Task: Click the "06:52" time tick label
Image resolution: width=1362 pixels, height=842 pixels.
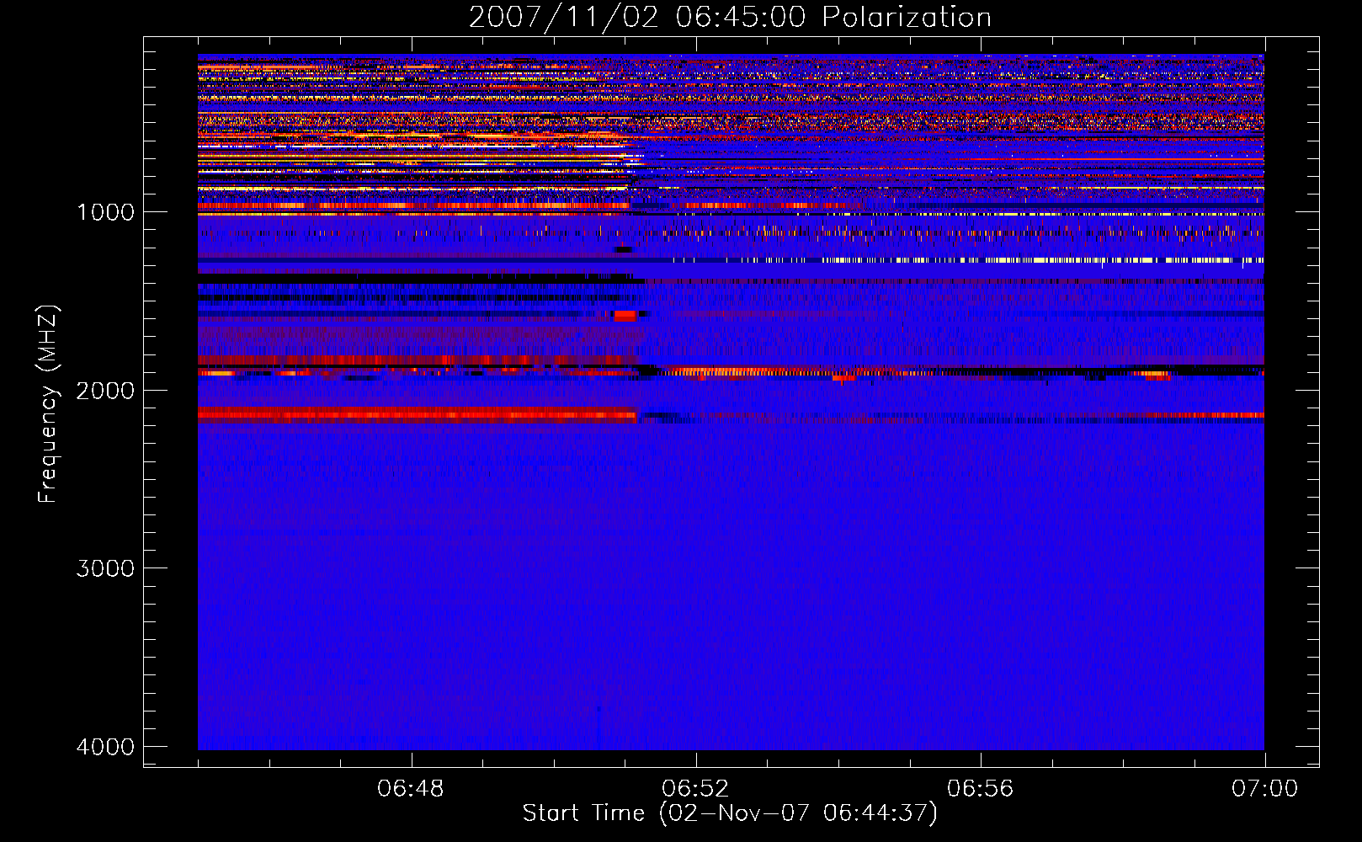Action: (695, 789)
